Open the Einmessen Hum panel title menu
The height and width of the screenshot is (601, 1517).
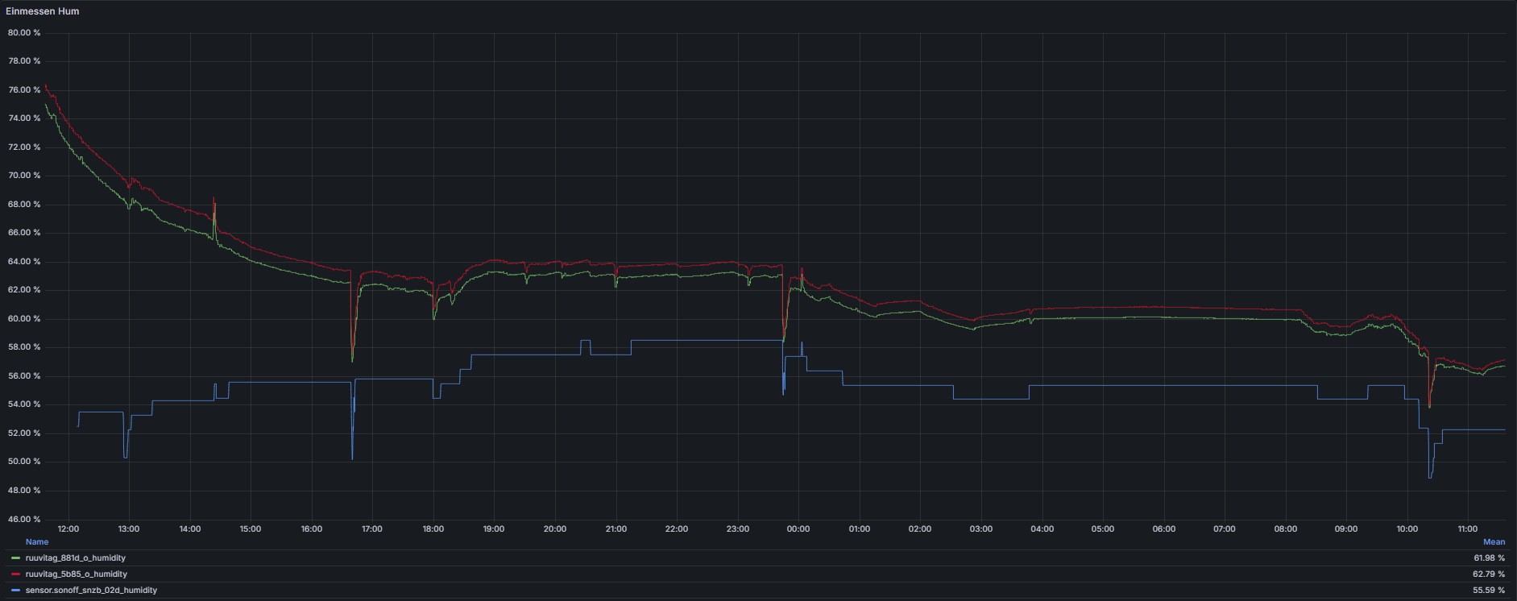(x=43, y=11)
